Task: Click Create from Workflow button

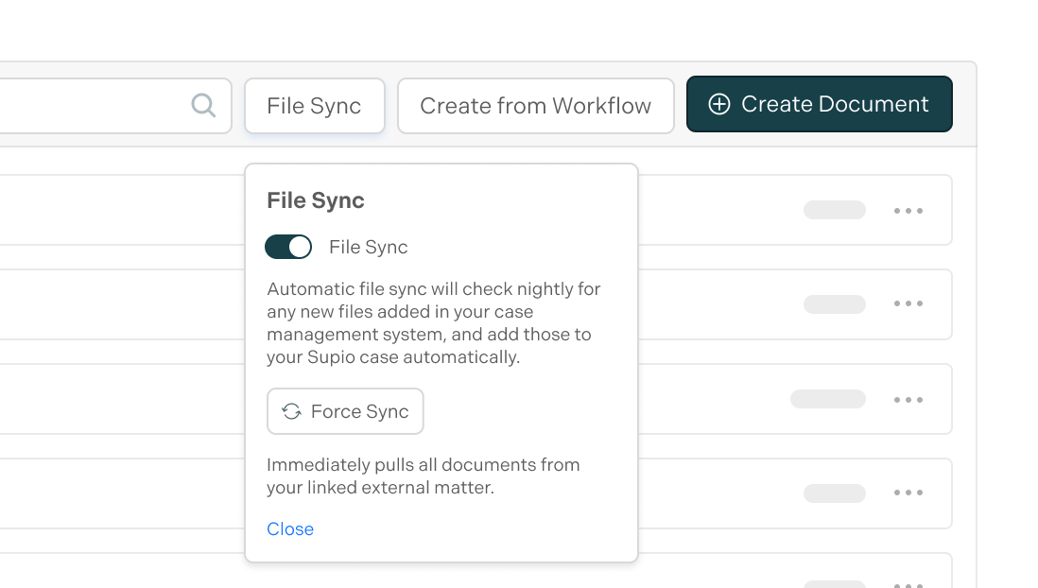Action: (536, 106)
